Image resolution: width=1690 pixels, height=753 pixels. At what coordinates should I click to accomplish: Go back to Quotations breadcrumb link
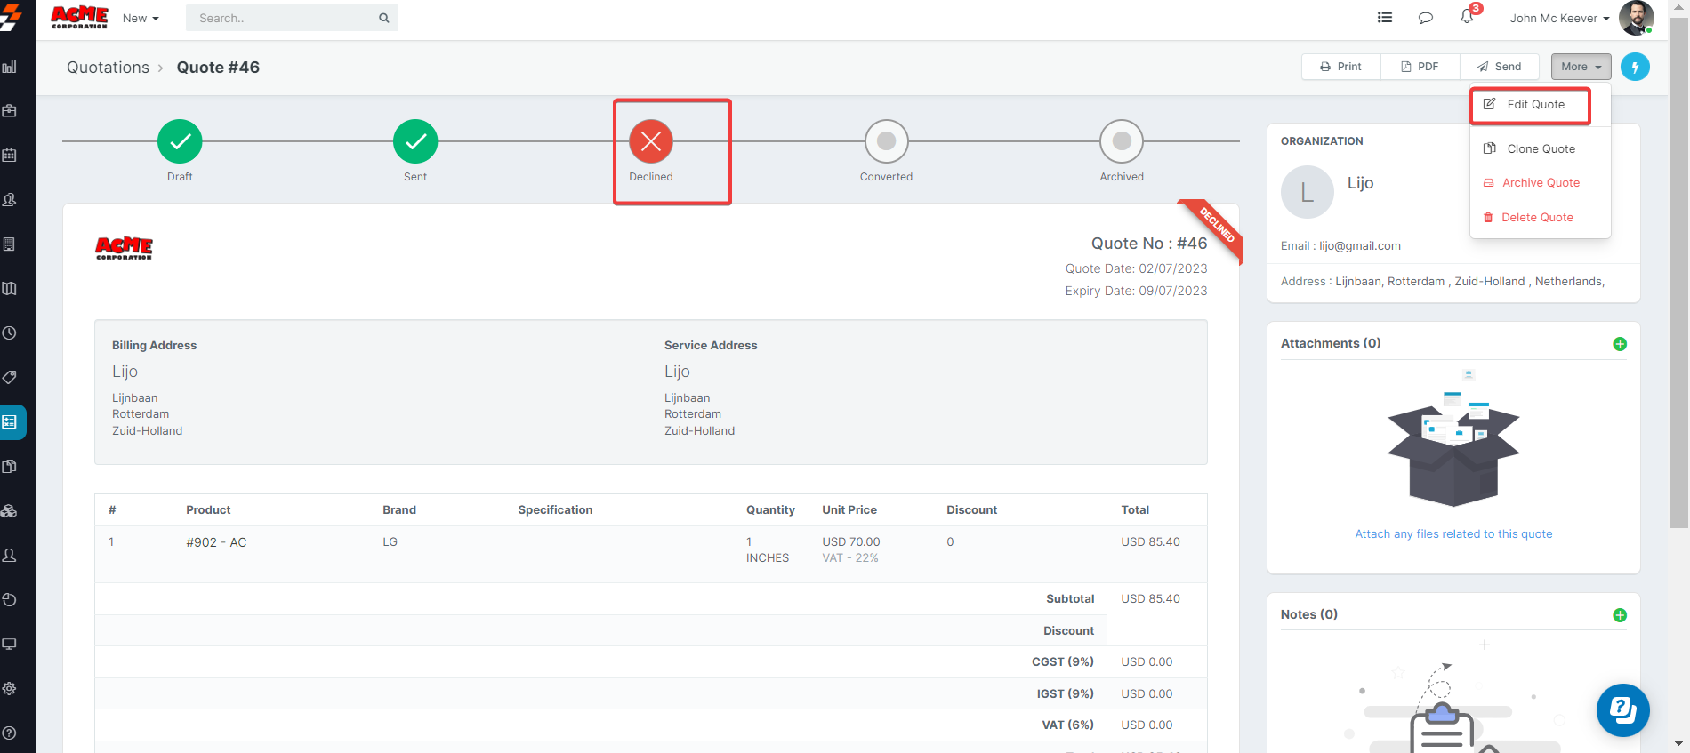click(108, 68)
